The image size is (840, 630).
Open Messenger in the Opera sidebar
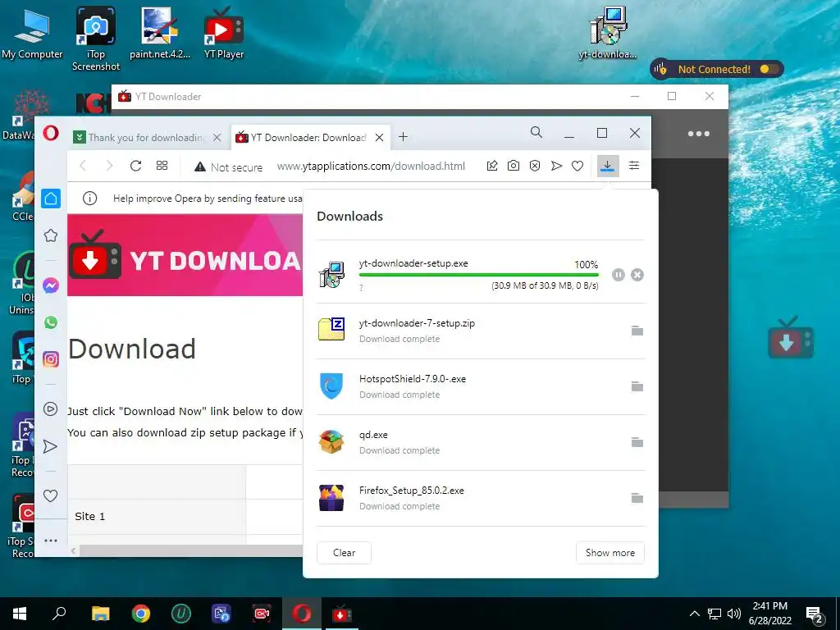51,285
